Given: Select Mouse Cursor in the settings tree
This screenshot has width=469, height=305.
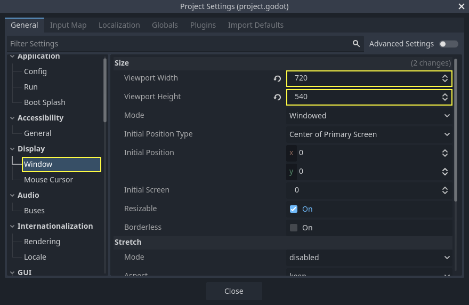Looking at the screenshot, I should point(48,180).
